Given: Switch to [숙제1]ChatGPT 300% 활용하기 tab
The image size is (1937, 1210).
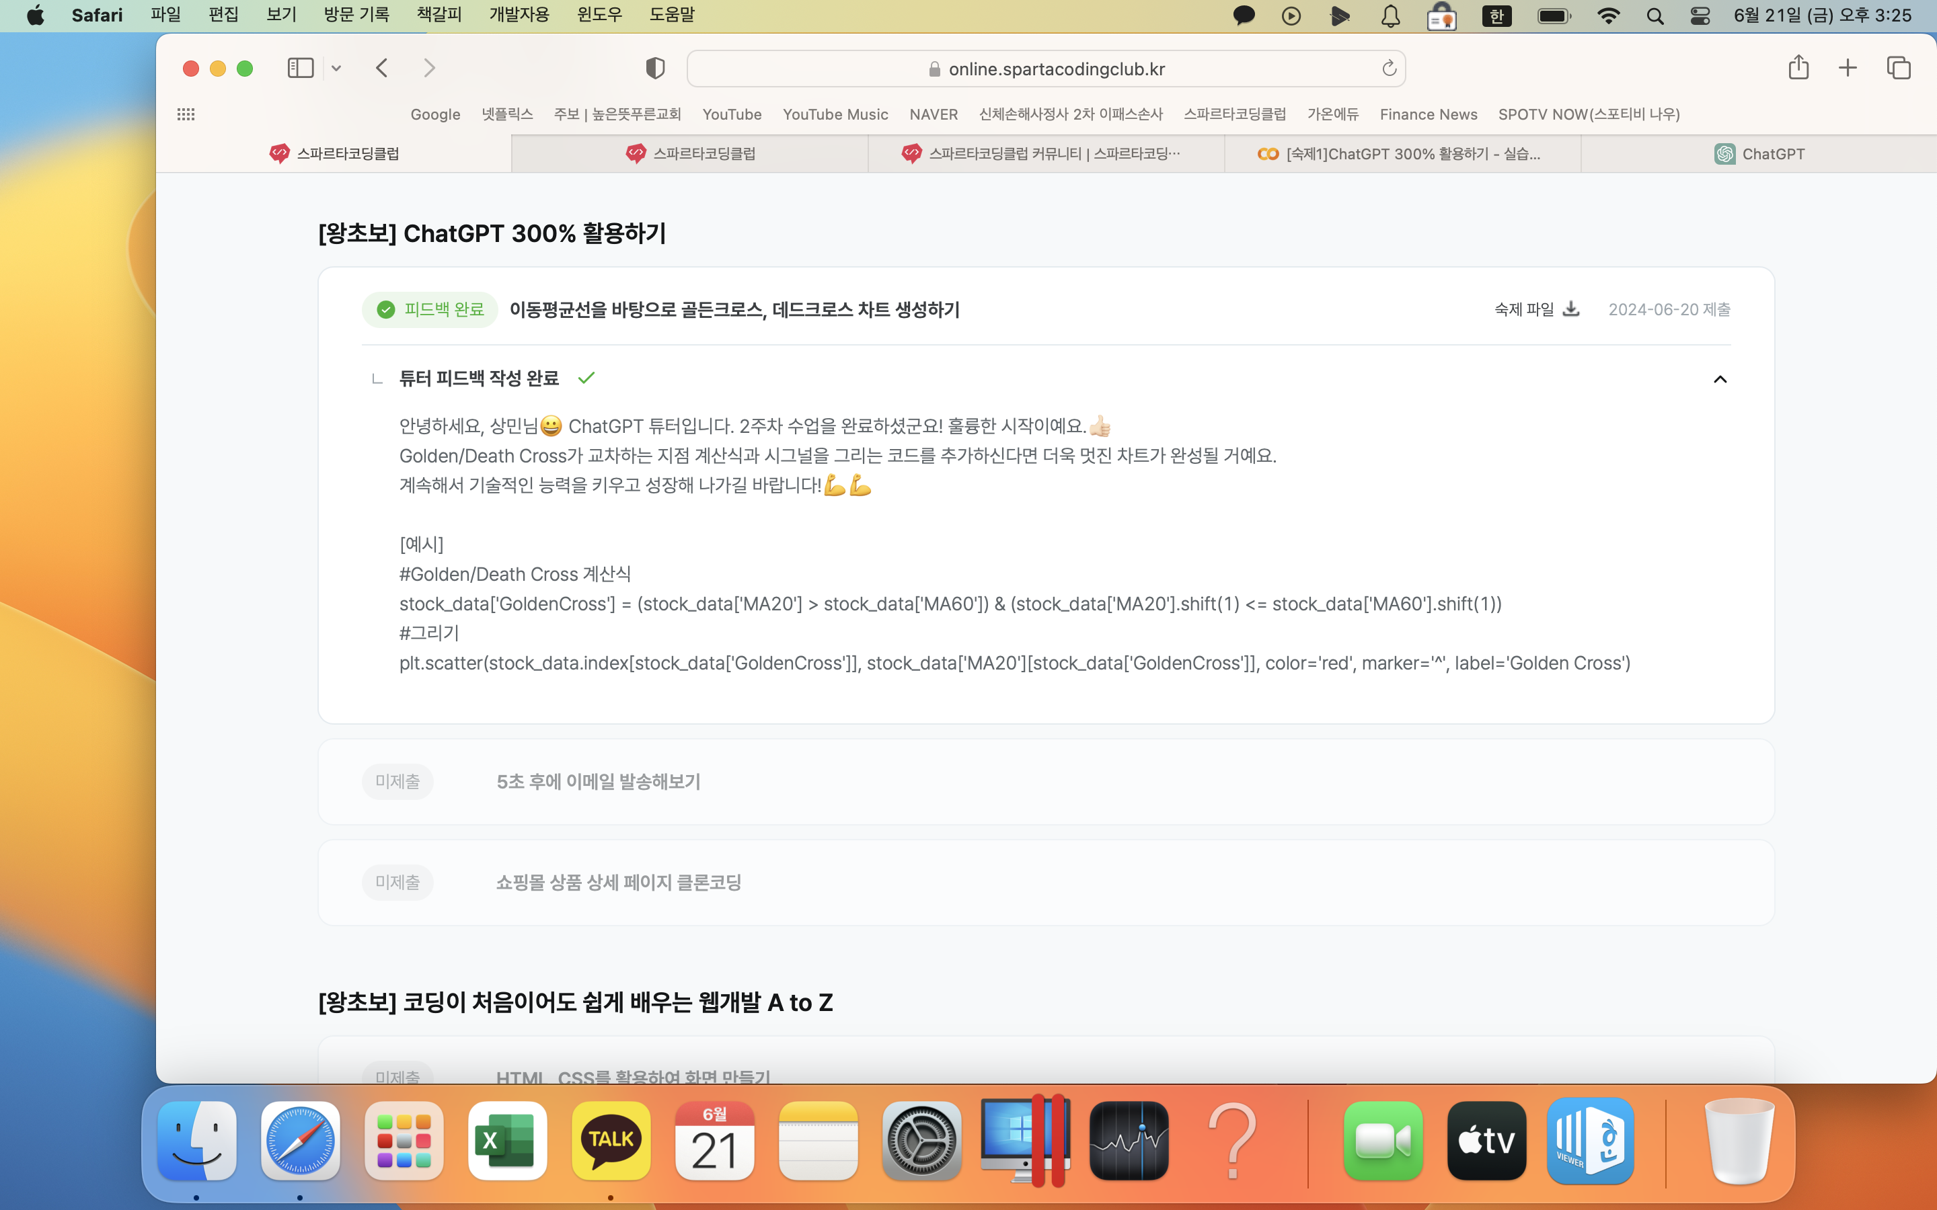Looking at the screenshot, I should [1402, 154].
